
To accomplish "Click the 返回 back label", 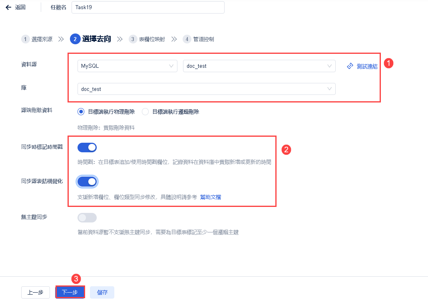I will tap(20, 7).
